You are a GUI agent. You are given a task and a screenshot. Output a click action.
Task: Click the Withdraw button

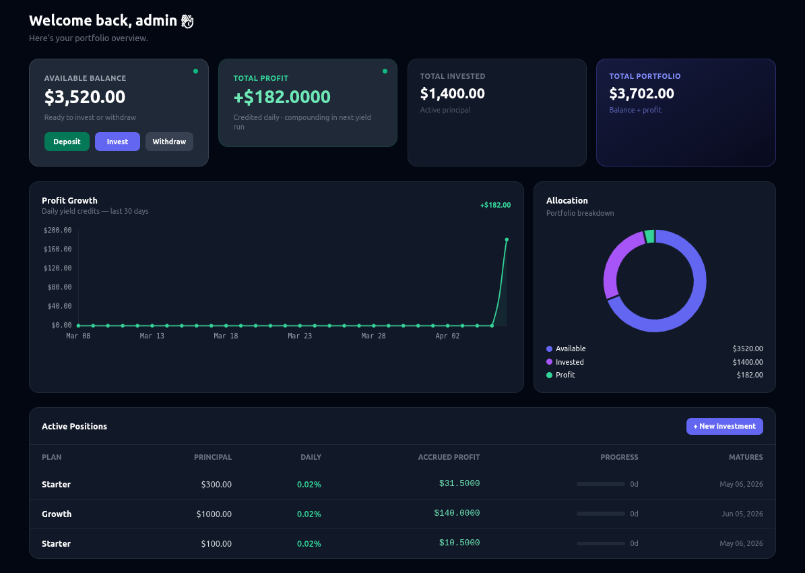[169, 142]
